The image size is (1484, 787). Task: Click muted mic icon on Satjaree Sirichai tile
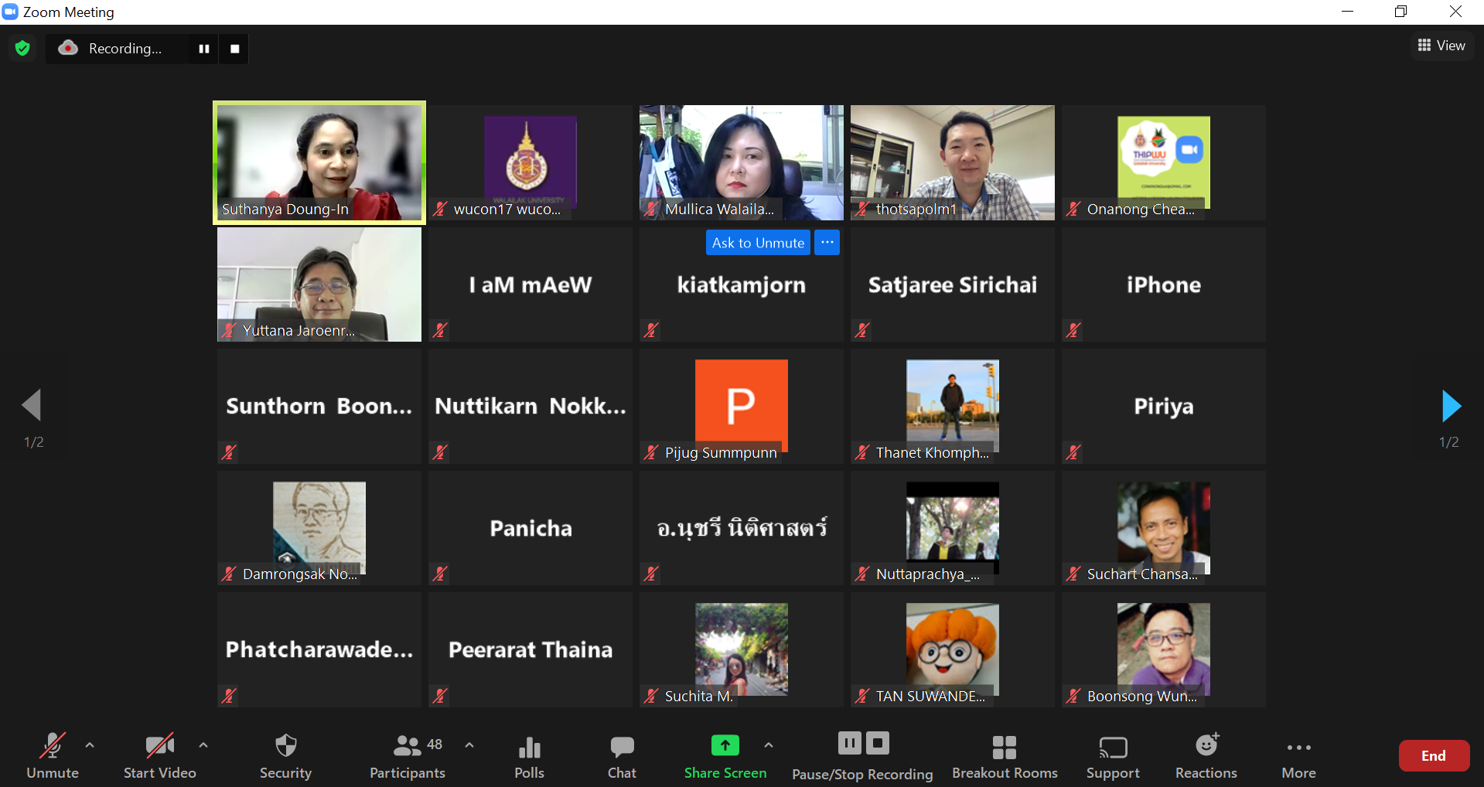[862, 330]
